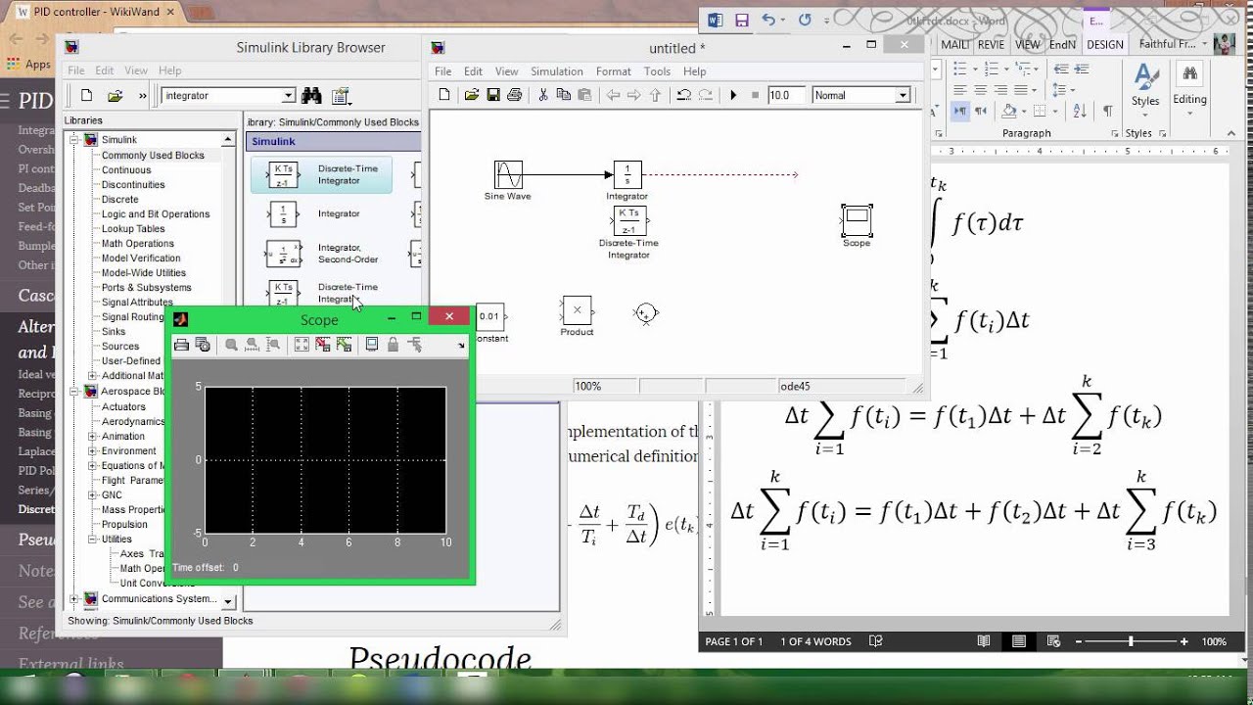Open Library Browser search block binoculars icon
Screen dimensions: 1253x705
[x=312, y=95]
